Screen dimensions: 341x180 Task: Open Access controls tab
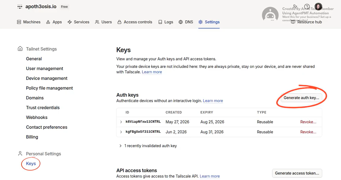click(135, 22)
